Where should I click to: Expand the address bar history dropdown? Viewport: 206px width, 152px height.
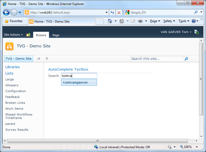click(106, 13)
